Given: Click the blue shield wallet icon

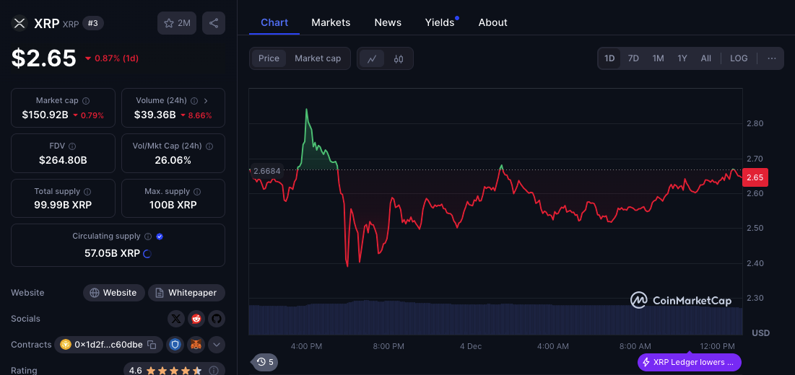Looking at the screenshot, I should (176, 345).
